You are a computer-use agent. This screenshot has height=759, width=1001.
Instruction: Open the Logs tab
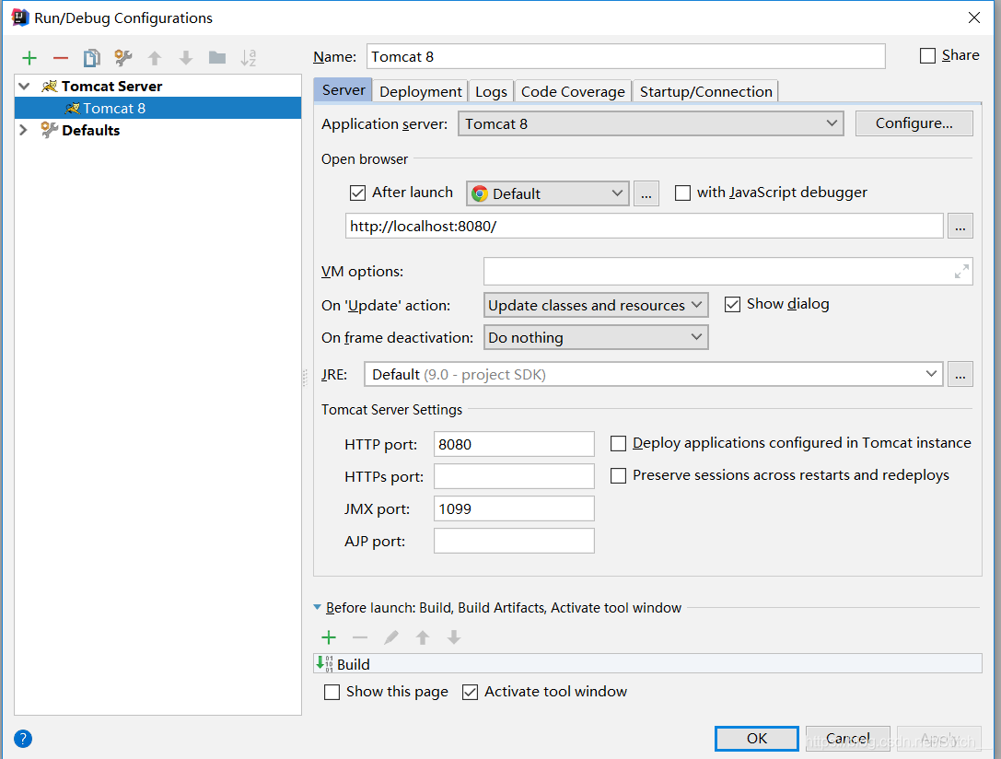(x=491, y=91)
